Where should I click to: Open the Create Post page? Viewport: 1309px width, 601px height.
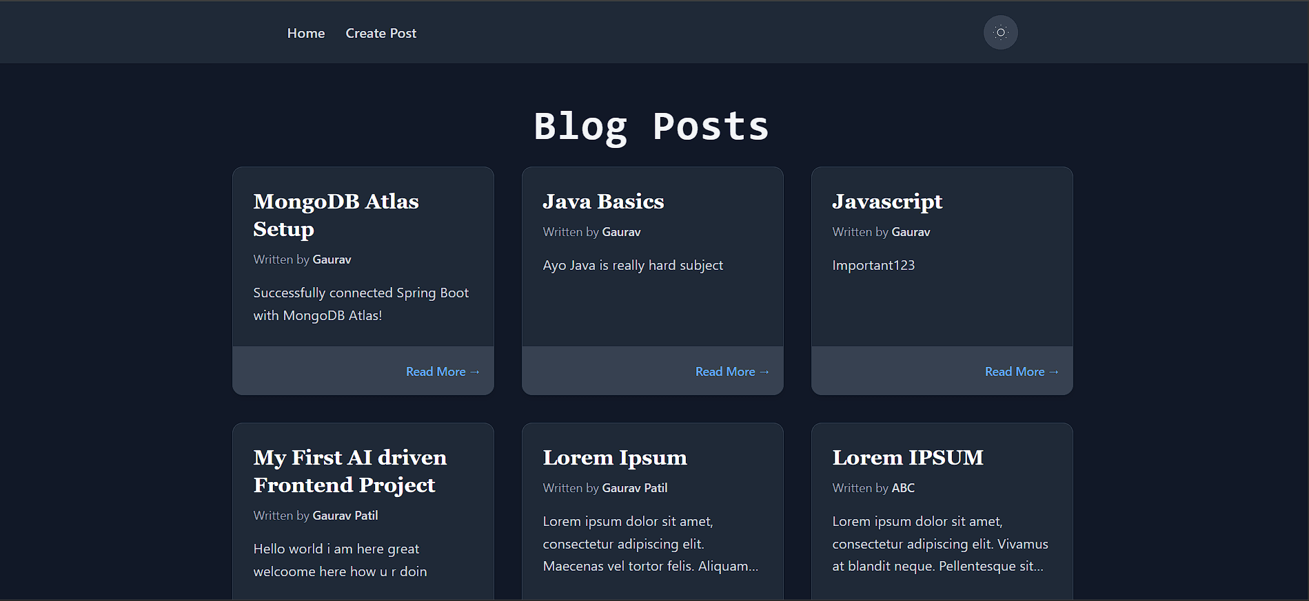point(380,33)
